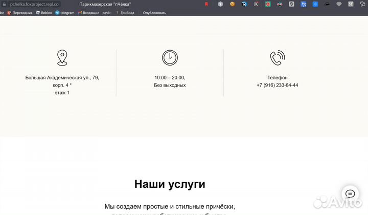Click the gray pencil-square extension icon

click(x=291, y=4)
